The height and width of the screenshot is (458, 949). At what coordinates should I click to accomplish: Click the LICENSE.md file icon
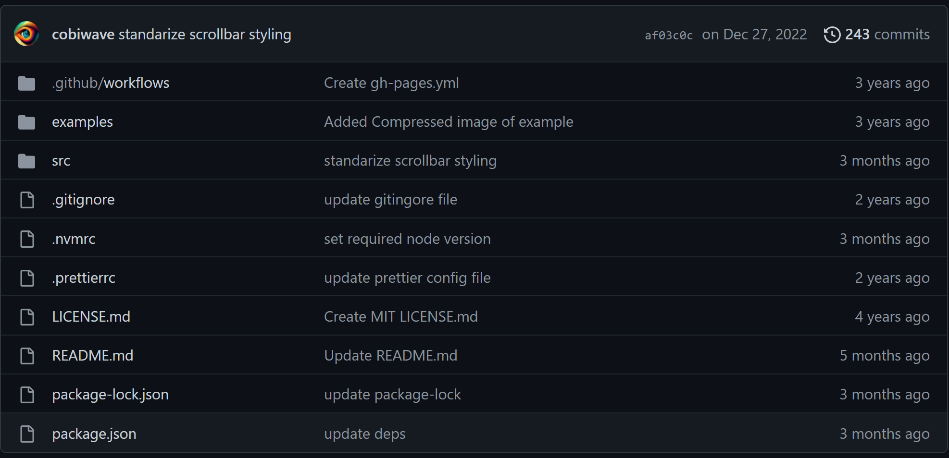pyautogui.click(x=27, y=317)
